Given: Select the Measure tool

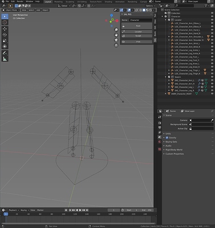Looking at the screenshot, I should pyautogui.click(x=5, y=59).
